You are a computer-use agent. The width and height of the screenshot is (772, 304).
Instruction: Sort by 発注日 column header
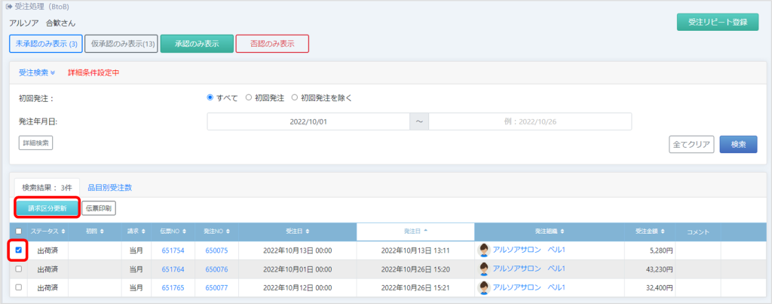tap(415, 231)
